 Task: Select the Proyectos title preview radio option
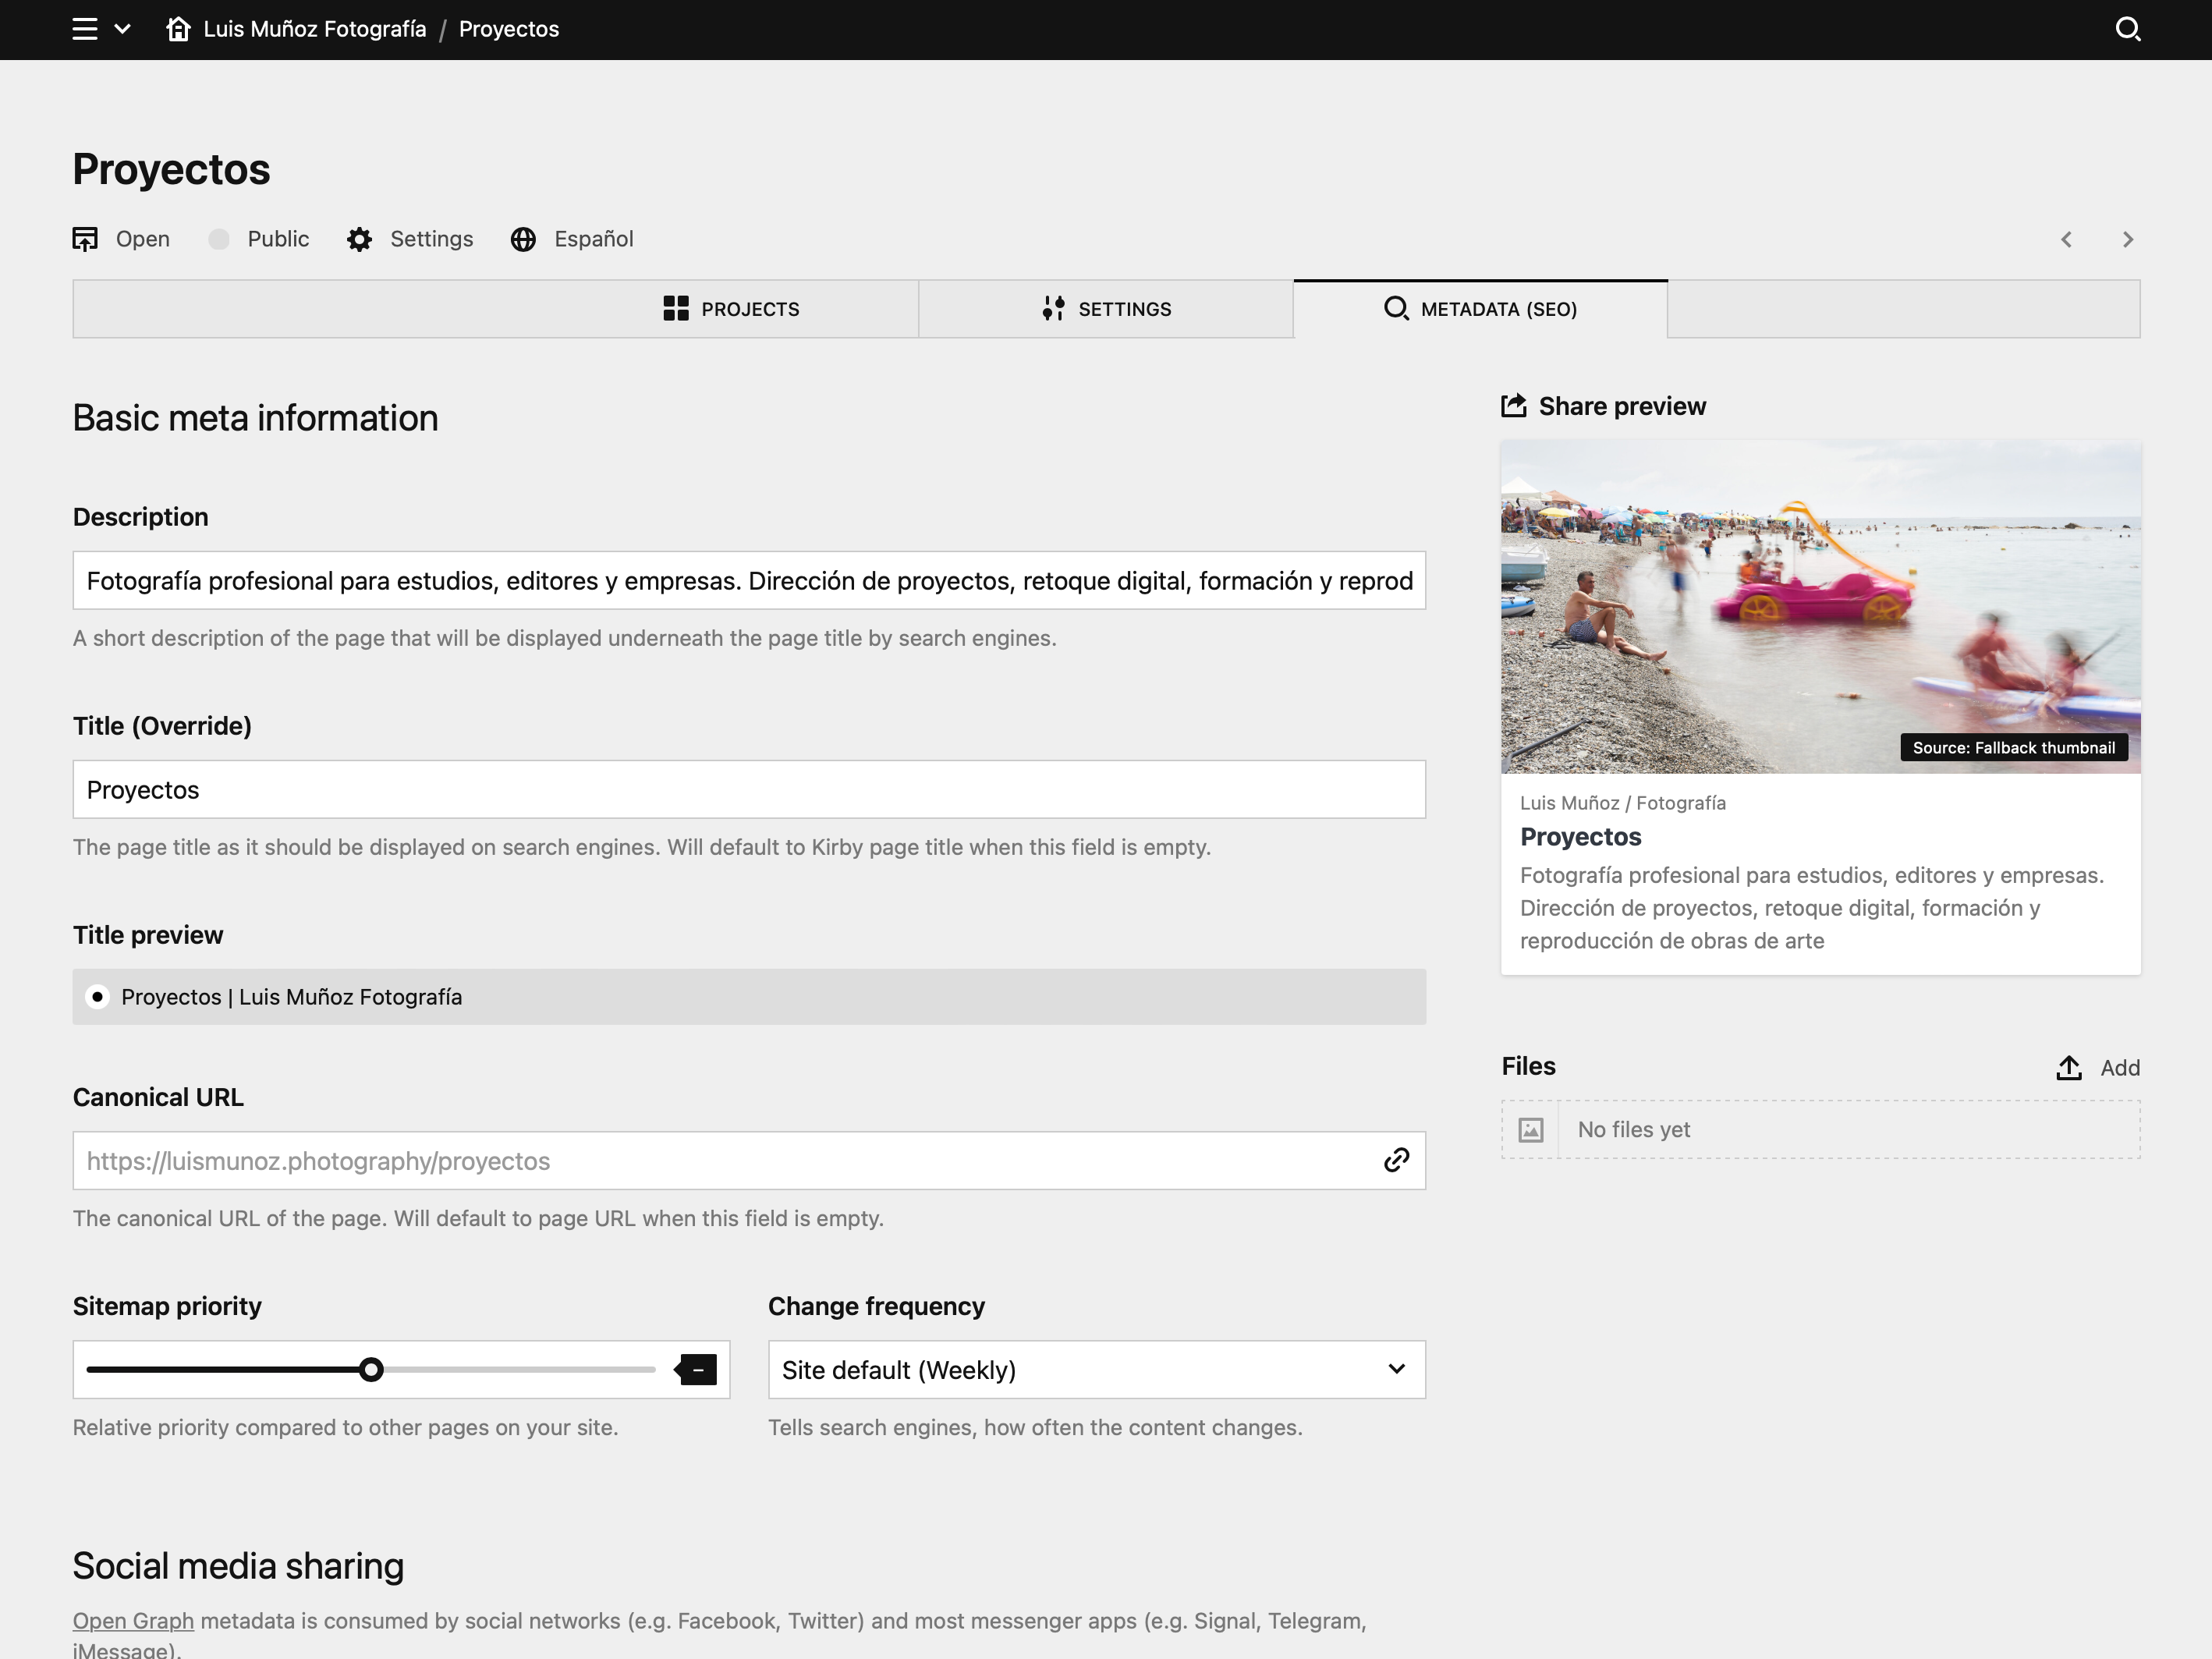coord(98,996)
